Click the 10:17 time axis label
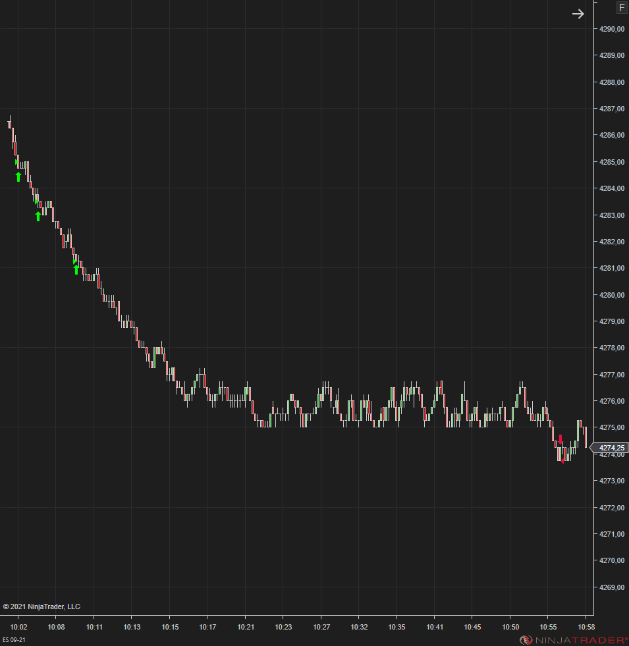This screenshot has width=629, height=646. pos(207,627)
